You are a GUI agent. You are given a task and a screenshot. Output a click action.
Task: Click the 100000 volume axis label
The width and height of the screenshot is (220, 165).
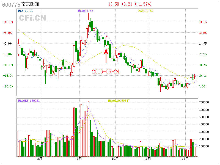click(x=204, y=146)
